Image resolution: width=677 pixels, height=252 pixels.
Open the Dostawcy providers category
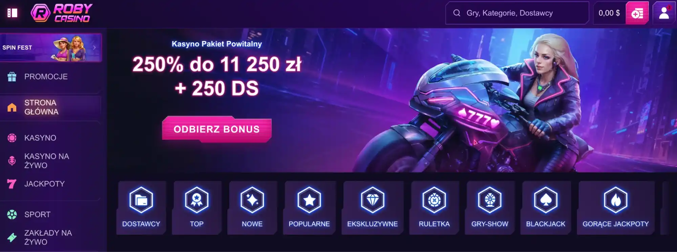pos(141,208)
